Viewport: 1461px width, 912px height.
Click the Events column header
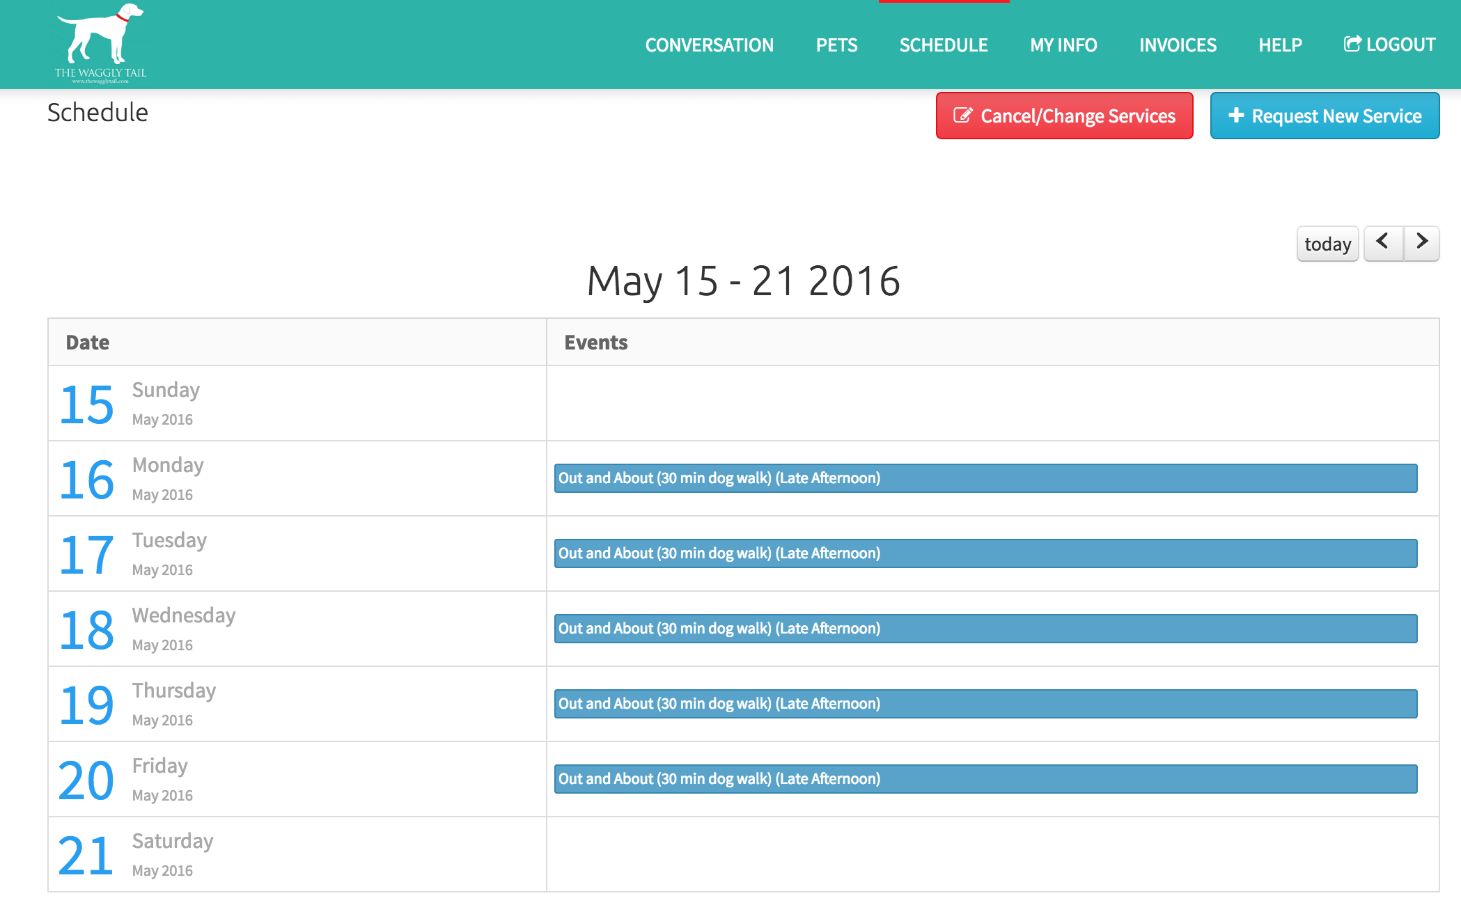tap(596, 343)
